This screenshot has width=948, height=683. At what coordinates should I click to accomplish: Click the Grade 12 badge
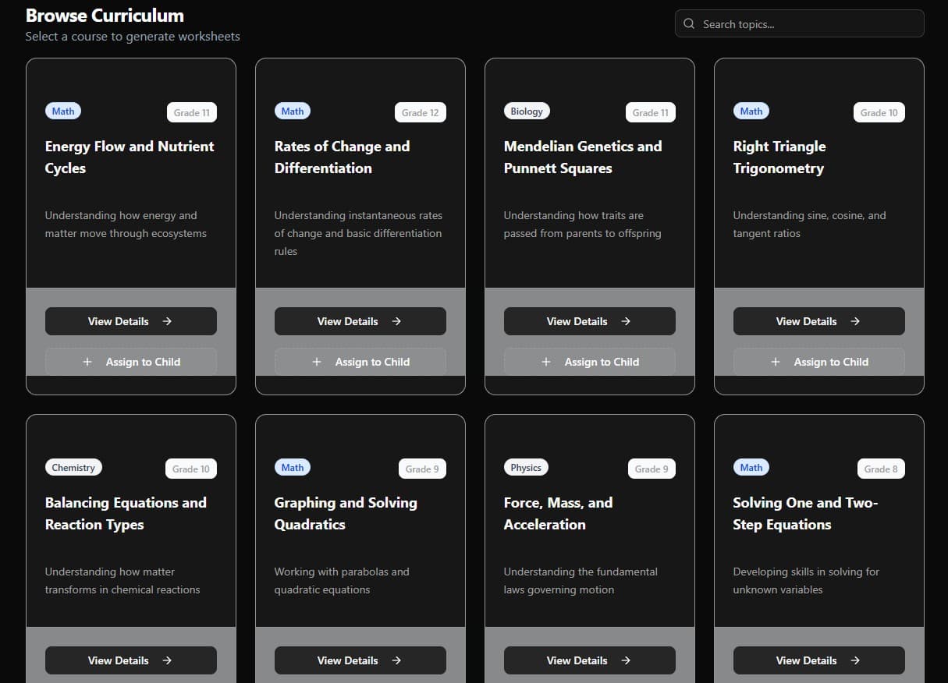[x=420, y=113]
